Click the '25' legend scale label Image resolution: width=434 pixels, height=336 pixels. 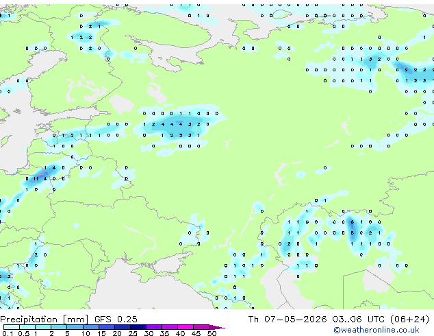point(133,333)
